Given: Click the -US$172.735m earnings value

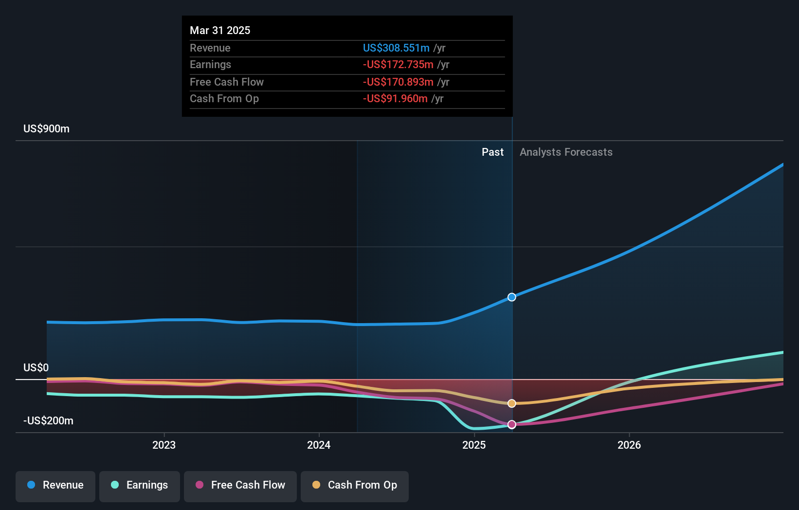Looking at the screenshot, I should coord(398,64).
